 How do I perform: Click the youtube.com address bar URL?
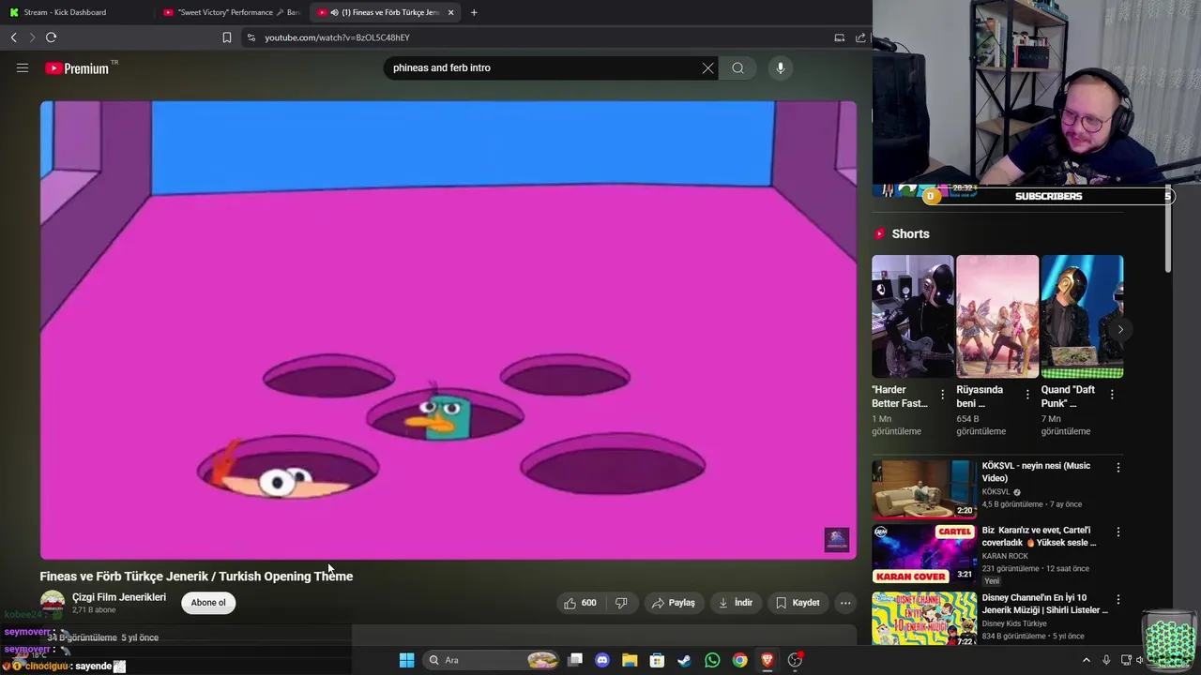[x=337, y=37]
